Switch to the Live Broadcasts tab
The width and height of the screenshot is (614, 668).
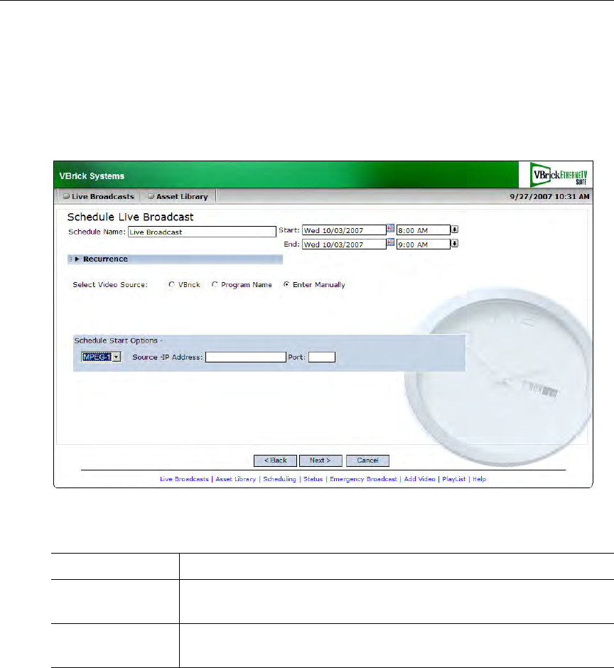click(99, 196)
